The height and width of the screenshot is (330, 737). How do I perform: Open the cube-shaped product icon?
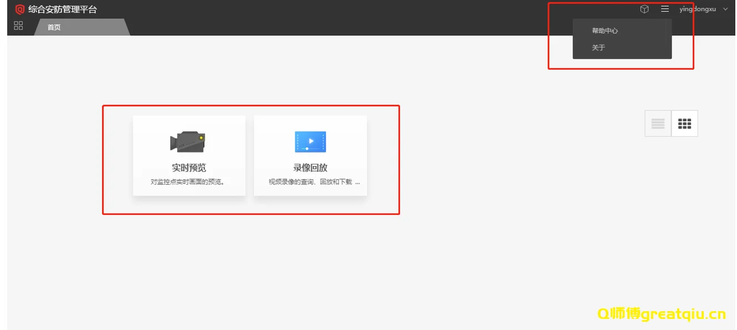click(644, 9)
